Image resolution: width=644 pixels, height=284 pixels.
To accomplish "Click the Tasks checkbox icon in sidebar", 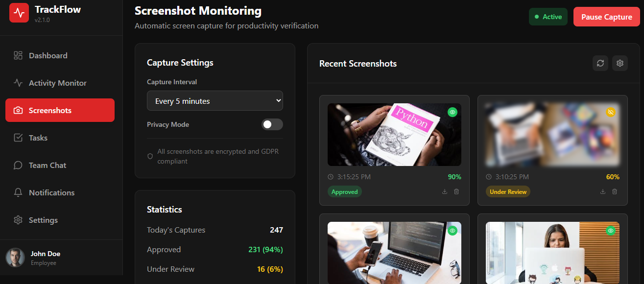I will click(x=18, y=138).
